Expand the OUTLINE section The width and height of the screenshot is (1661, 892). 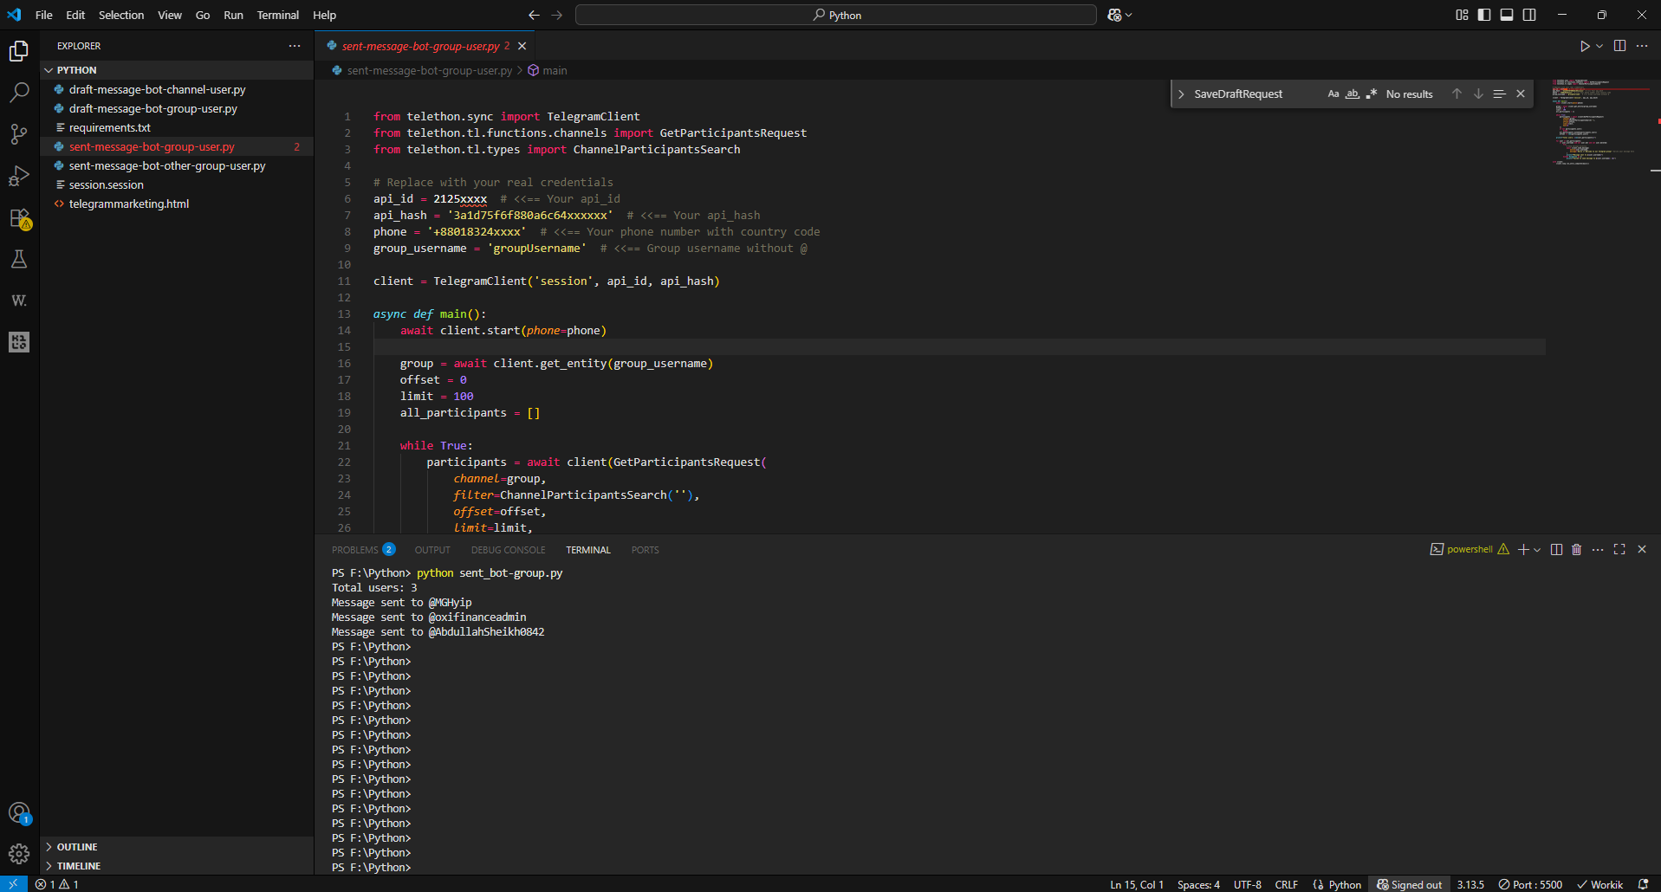[177, 847]
